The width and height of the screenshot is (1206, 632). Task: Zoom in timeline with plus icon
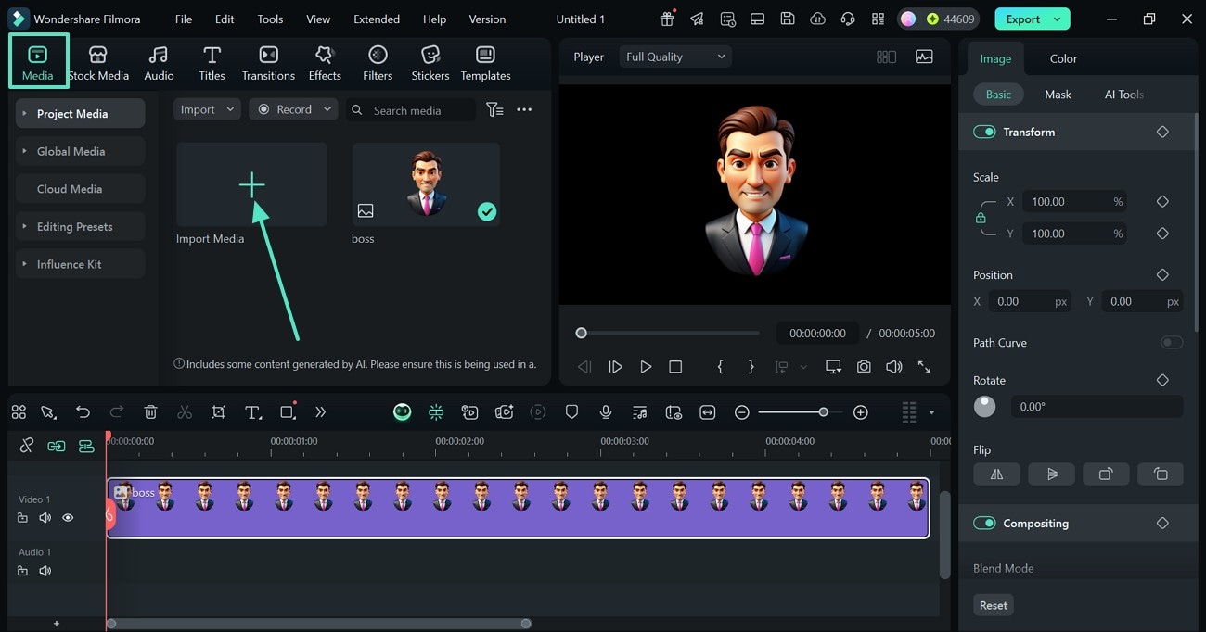pyautogui.click(x=861, y=412)
